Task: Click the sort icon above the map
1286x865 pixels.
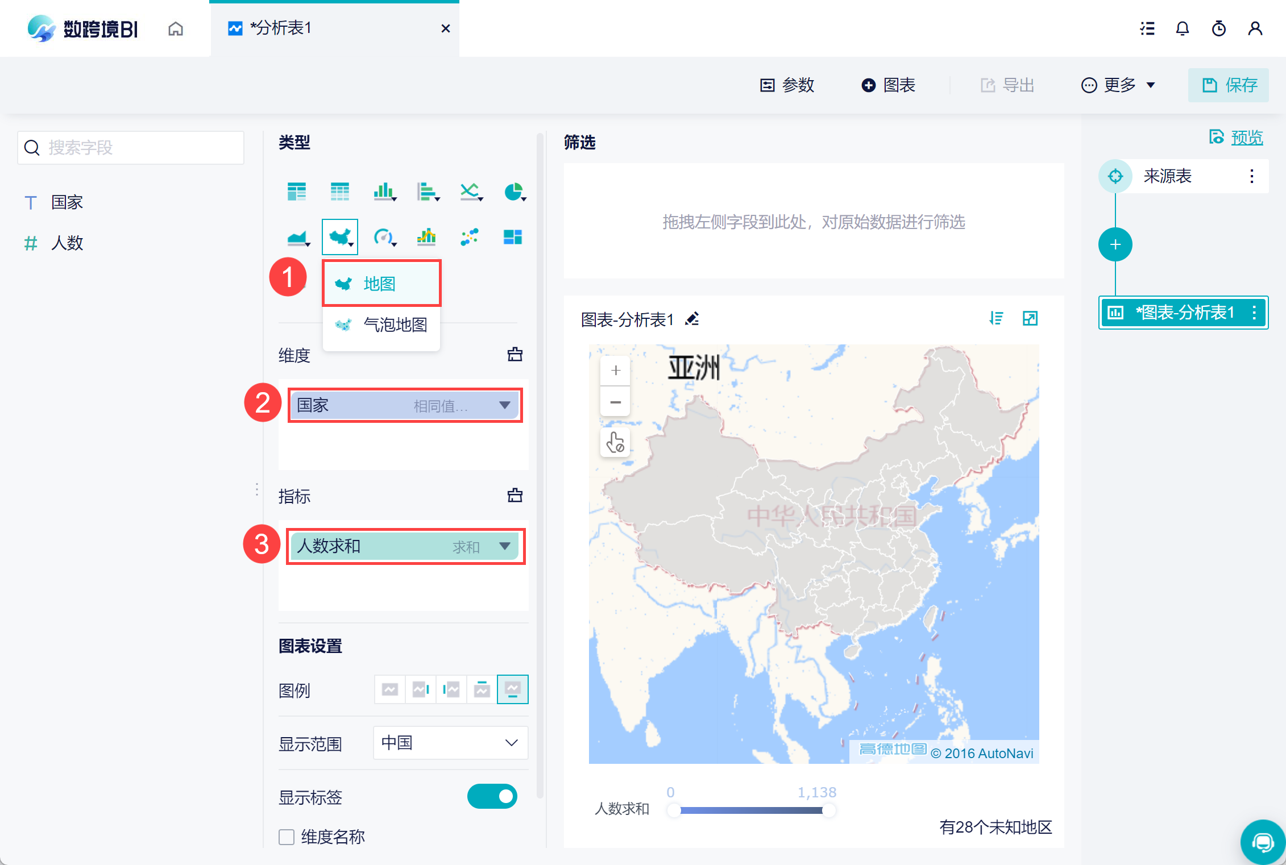Action: [x=996, y=318]
